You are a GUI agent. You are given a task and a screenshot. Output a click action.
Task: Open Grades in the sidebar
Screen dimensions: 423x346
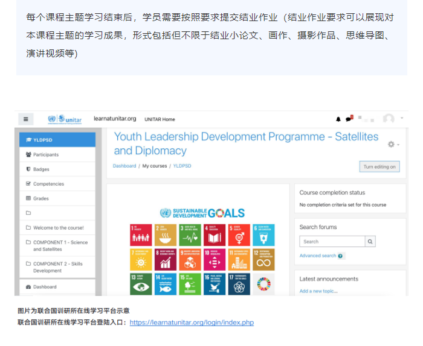(x=57, y=198)
